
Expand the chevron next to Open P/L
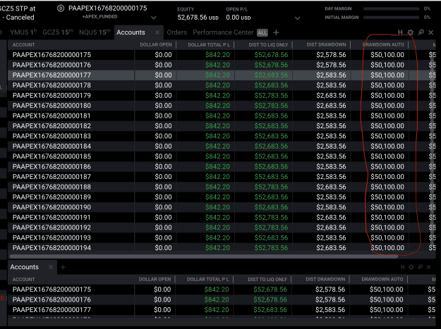(x=297, y=18)
